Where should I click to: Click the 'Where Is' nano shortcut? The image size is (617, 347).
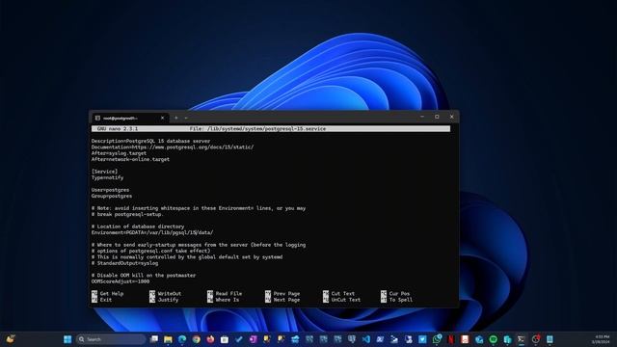(x=228, y=300)
